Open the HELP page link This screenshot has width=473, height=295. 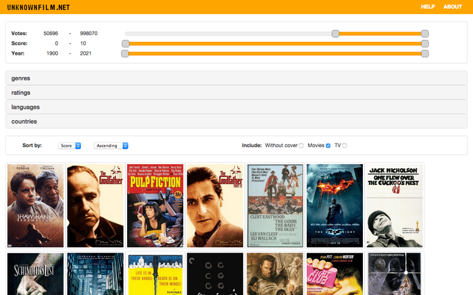click(428, 7)
